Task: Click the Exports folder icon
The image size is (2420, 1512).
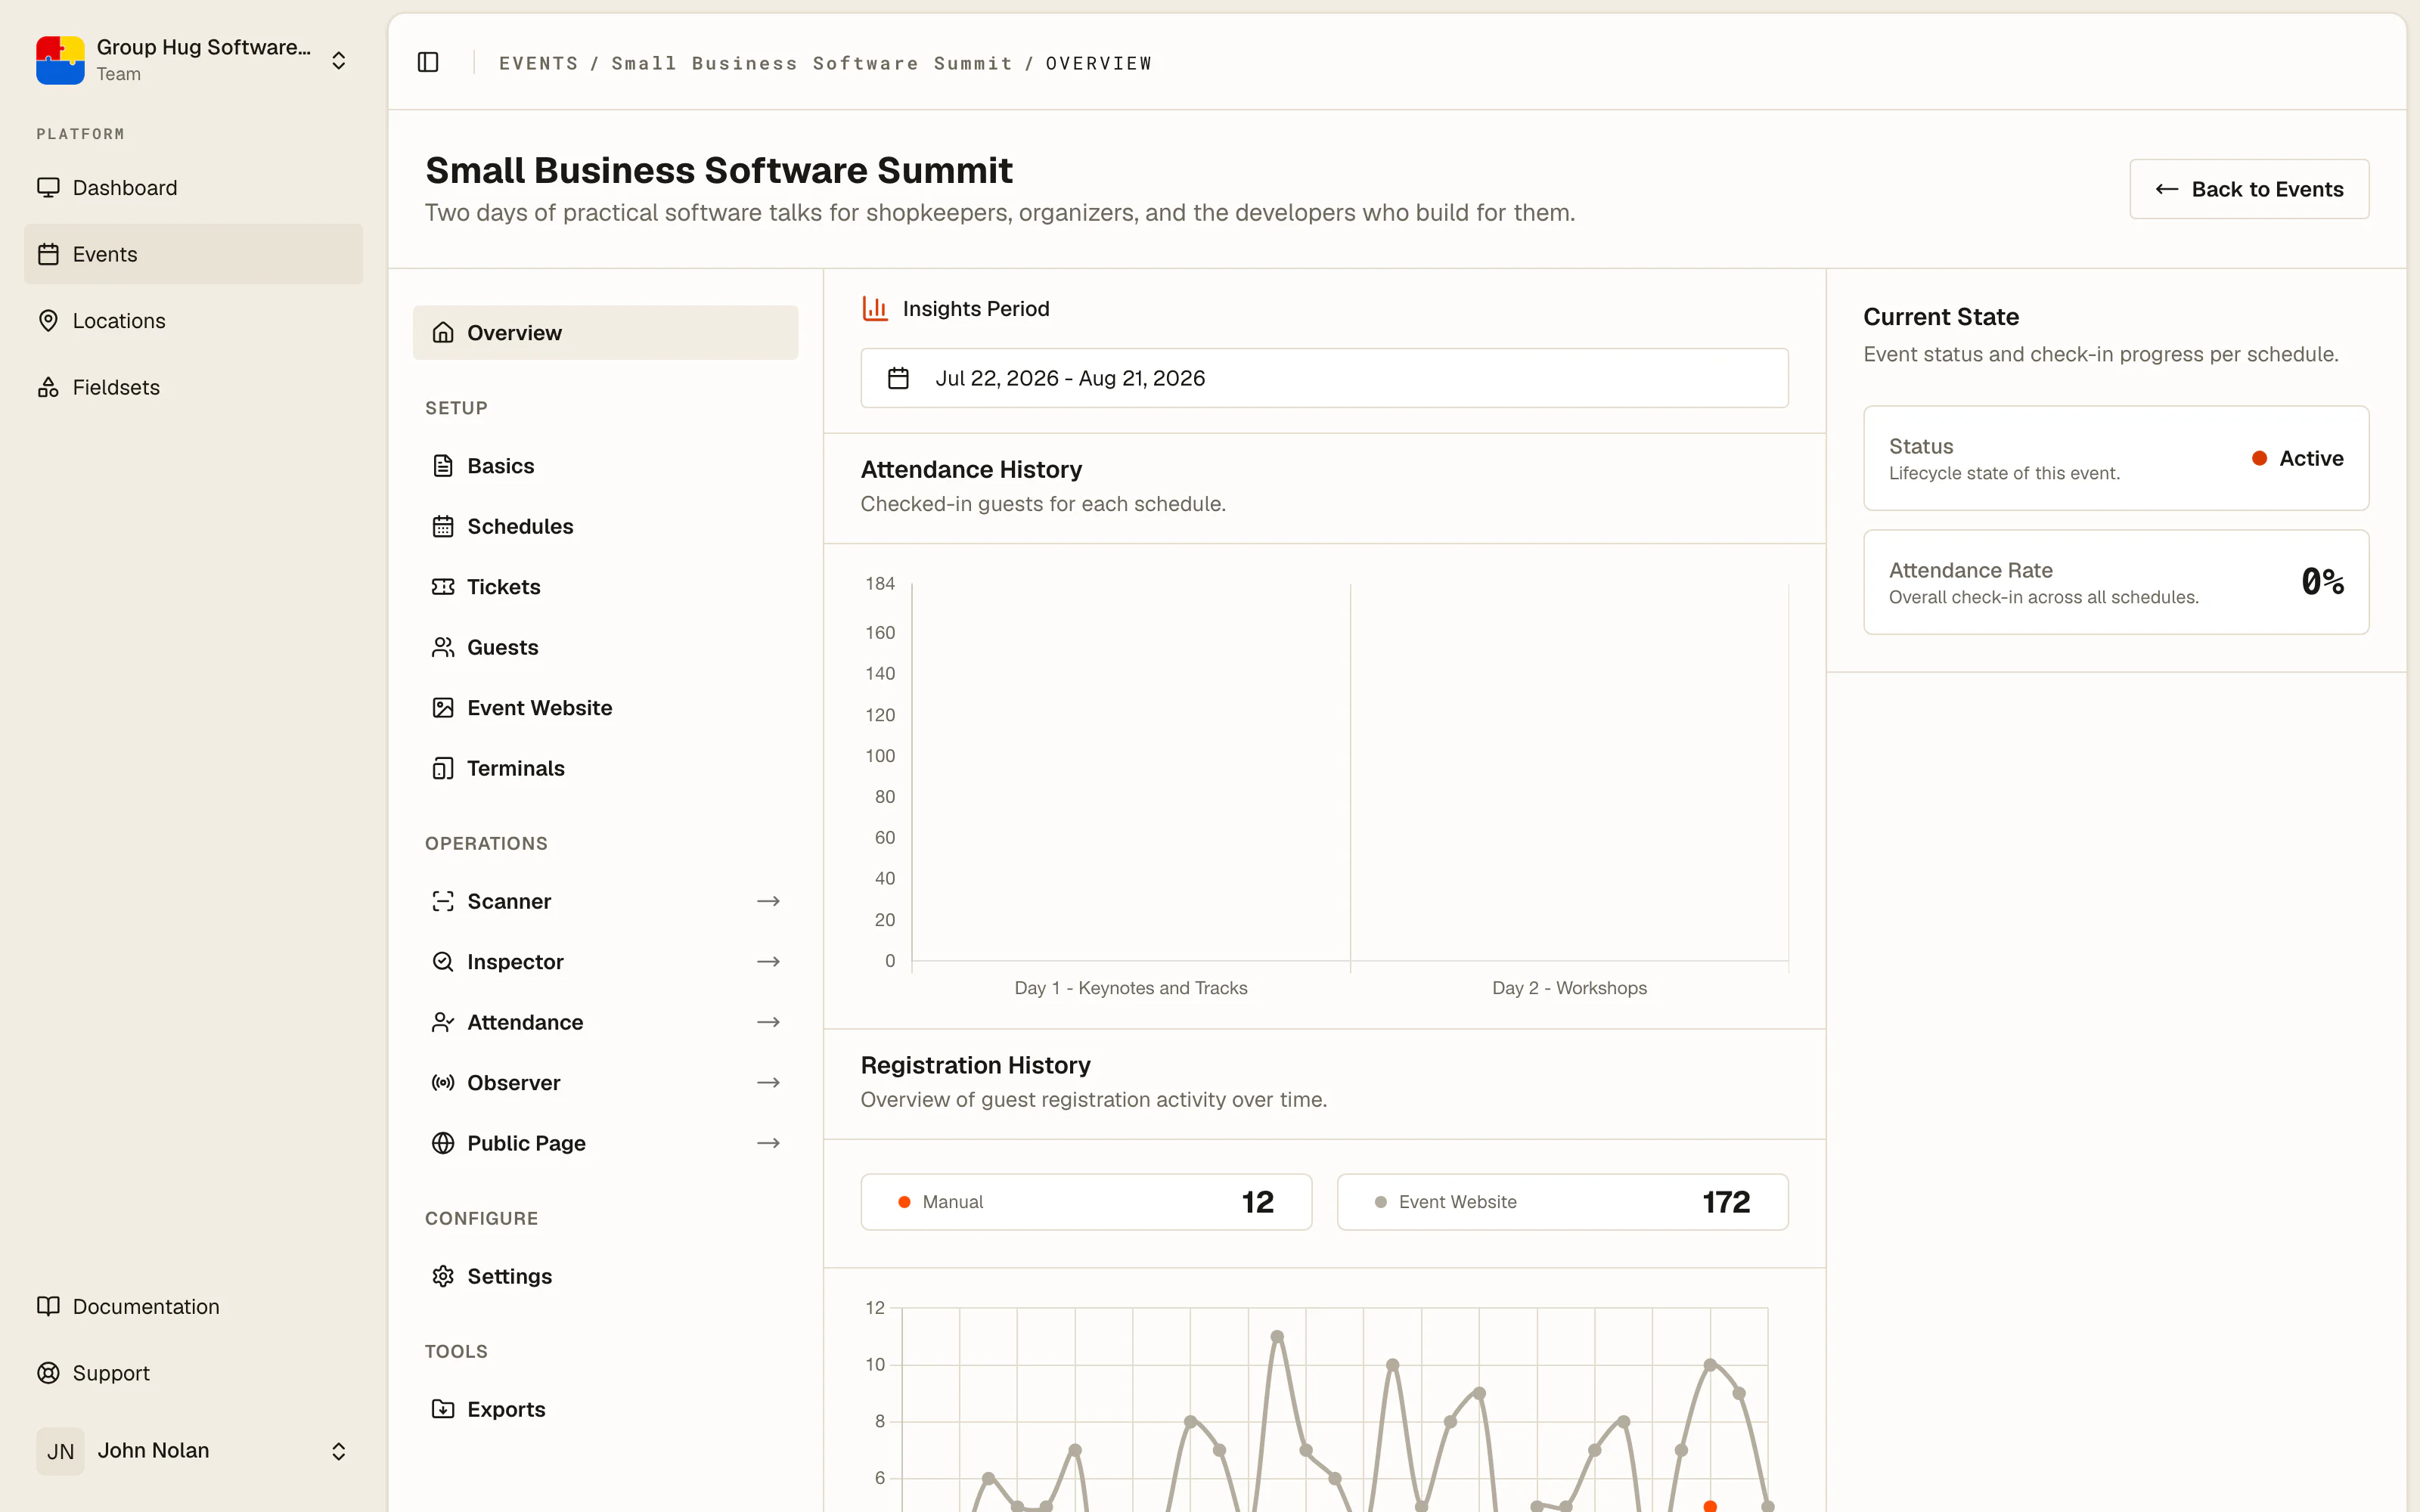Action: point(443,1409)
